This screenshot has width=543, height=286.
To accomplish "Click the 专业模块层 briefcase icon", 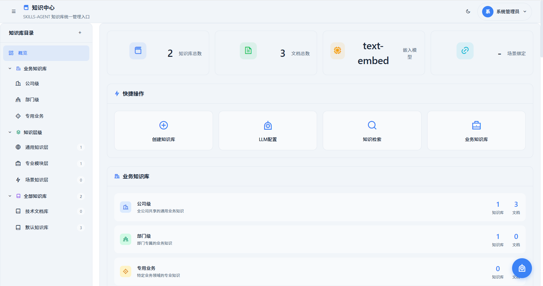I will point(18,164).
